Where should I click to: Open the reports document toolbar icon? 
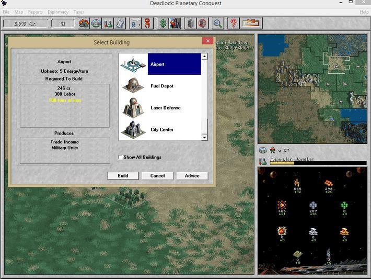tap(120, 23)
